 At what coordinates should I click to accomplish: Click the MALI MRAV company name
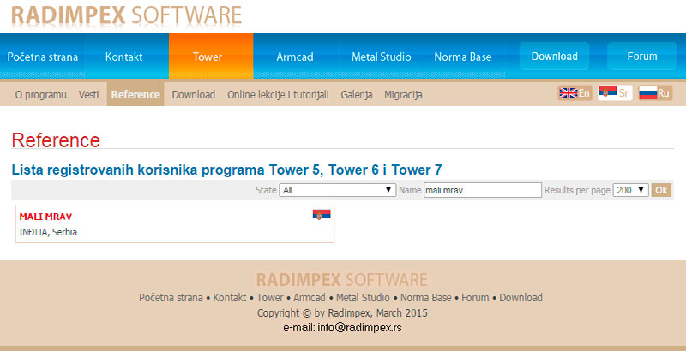[x=45, y=217]
